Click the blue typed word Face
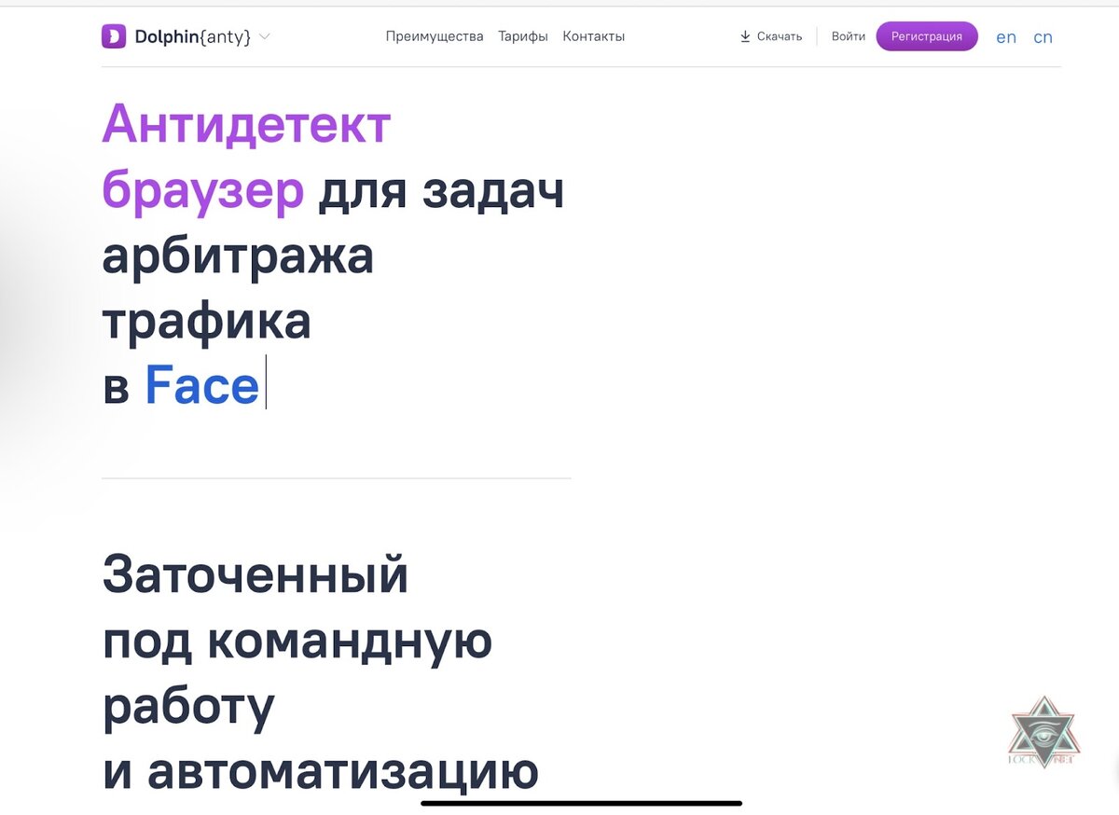Image resolution: width=1119 pixels, height=815 pixels. pos(201,385)
